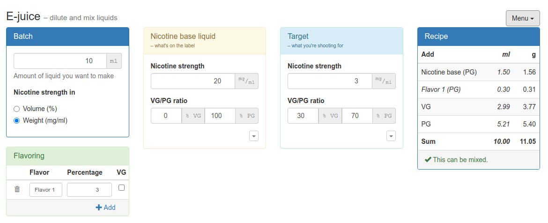Open the Menu dropdown button

tap(523, 18)
